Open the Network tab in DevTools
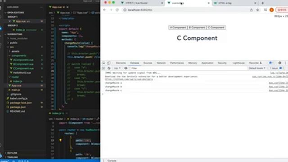Screen dimensions: 288x162 (x=161, y=63)
